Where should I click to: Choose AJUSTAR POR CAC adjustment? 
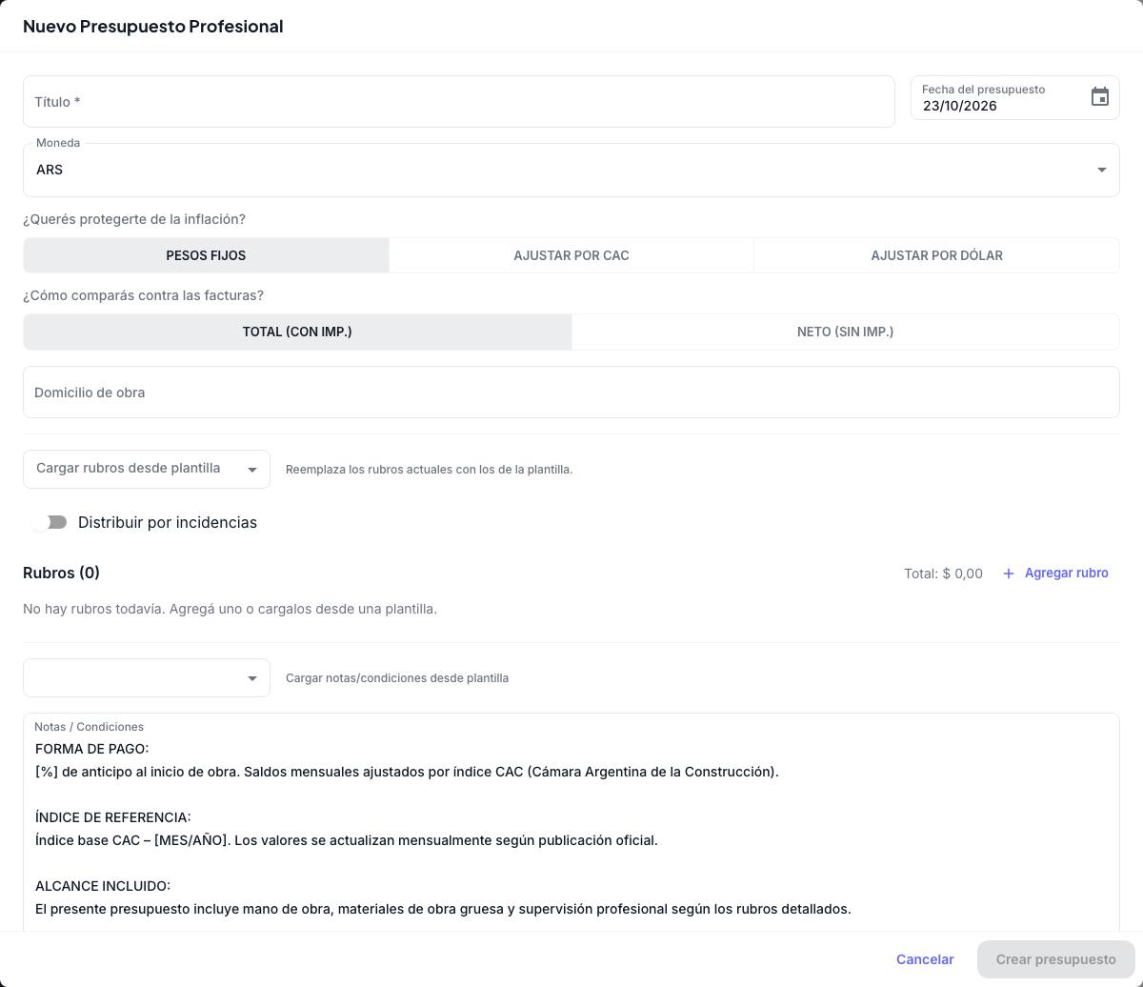click(x=571, y=255)
